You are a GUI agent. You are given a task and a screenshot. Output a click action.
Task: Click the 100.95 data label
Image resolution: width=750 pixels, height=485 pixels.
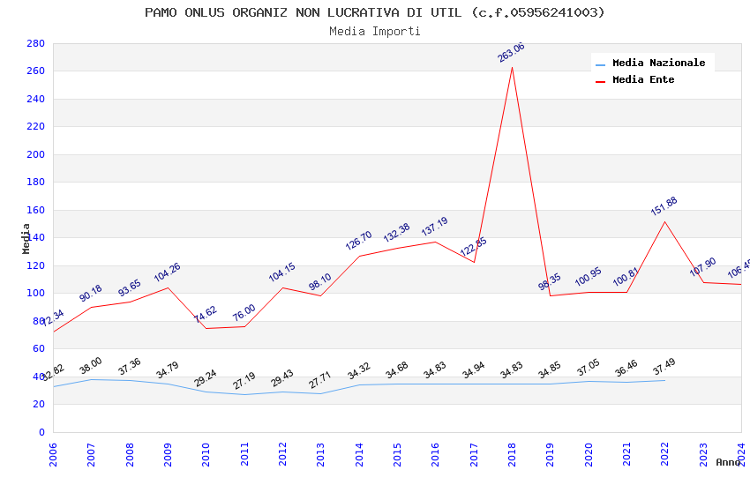tap(588, 277)
